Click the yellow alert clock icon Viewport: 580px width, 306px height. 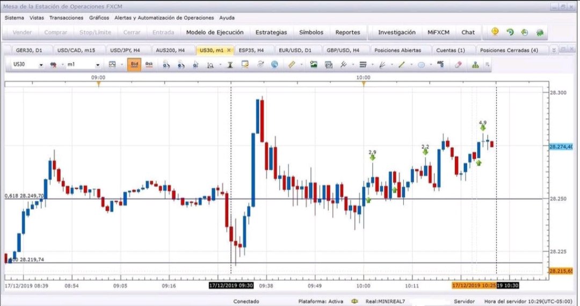click(495, 32)
